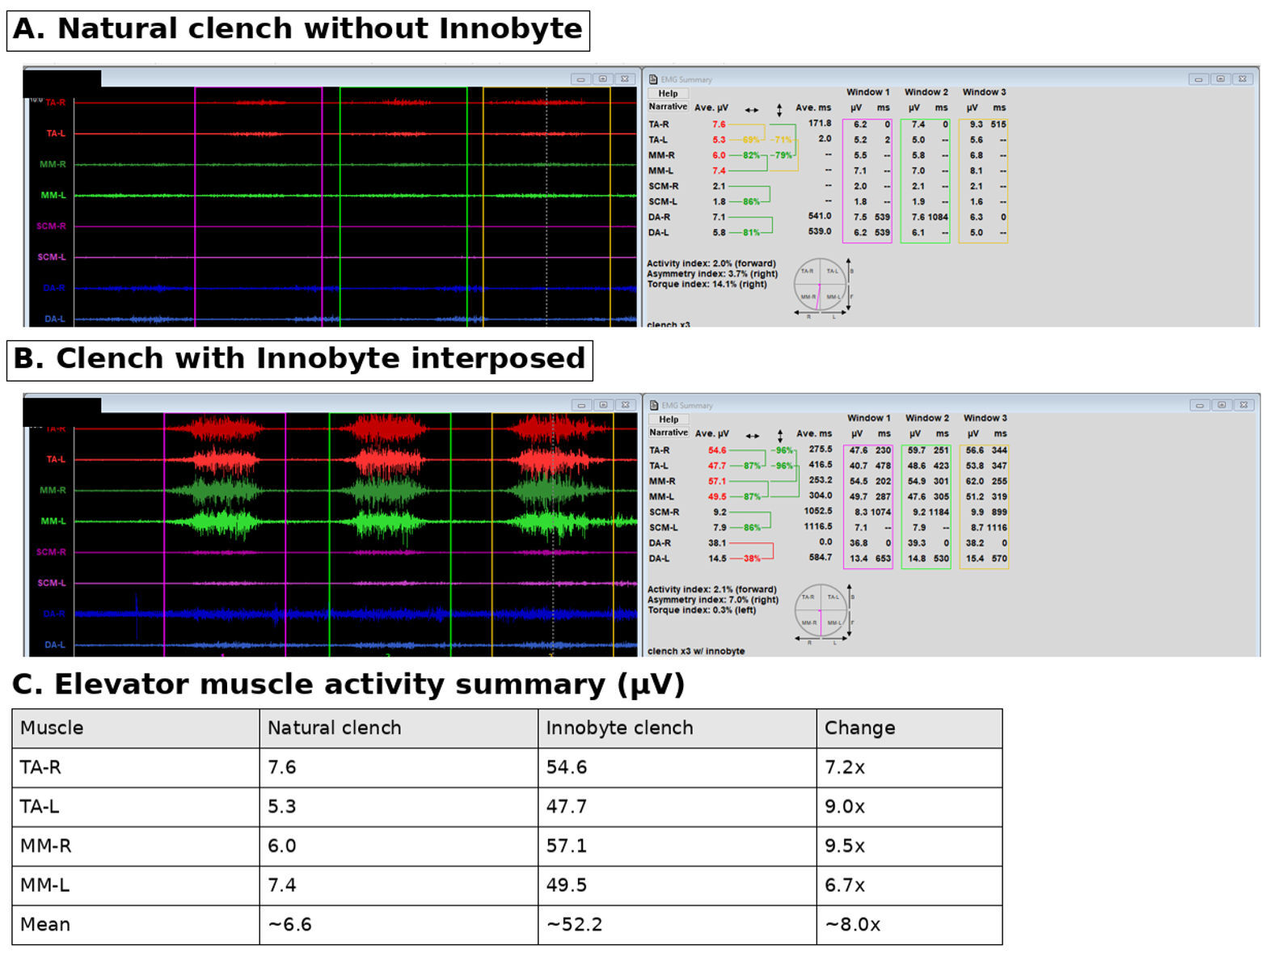The width and height of the screenshot is (1266, 958).
Task: Click EMG Summary document icon in panel B title bar
Action: [654, 405]
